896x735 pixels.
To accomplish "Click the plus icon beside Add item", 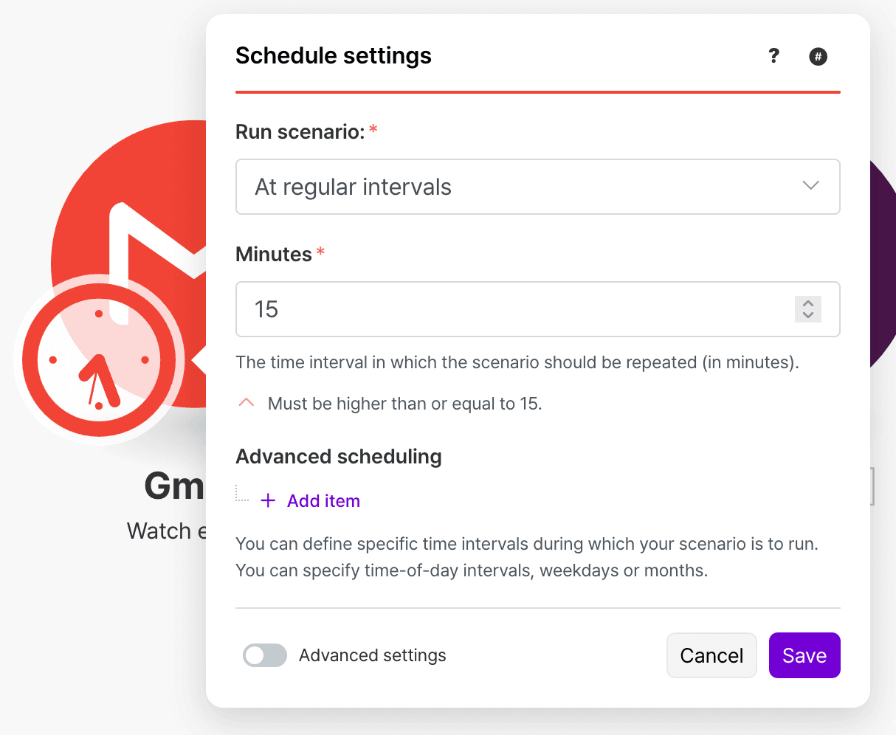I will pos(268,501).
